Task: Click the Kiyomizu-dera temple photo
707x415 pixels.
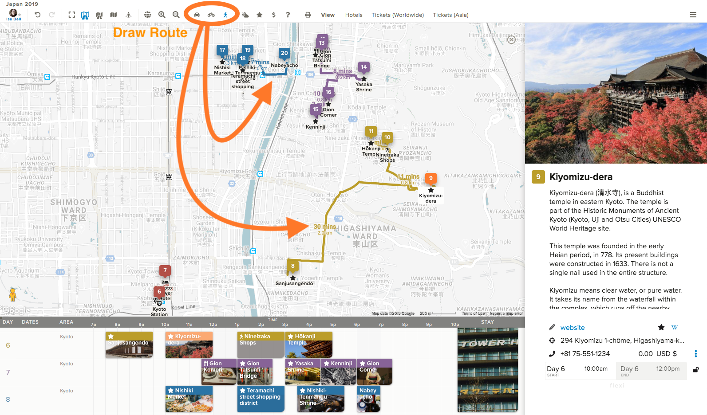Action: 616,93
